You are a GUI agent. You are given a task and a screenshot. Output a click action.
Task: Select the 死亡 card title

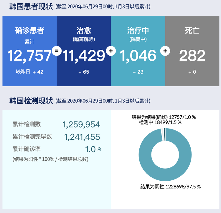[x=192, y=30]
